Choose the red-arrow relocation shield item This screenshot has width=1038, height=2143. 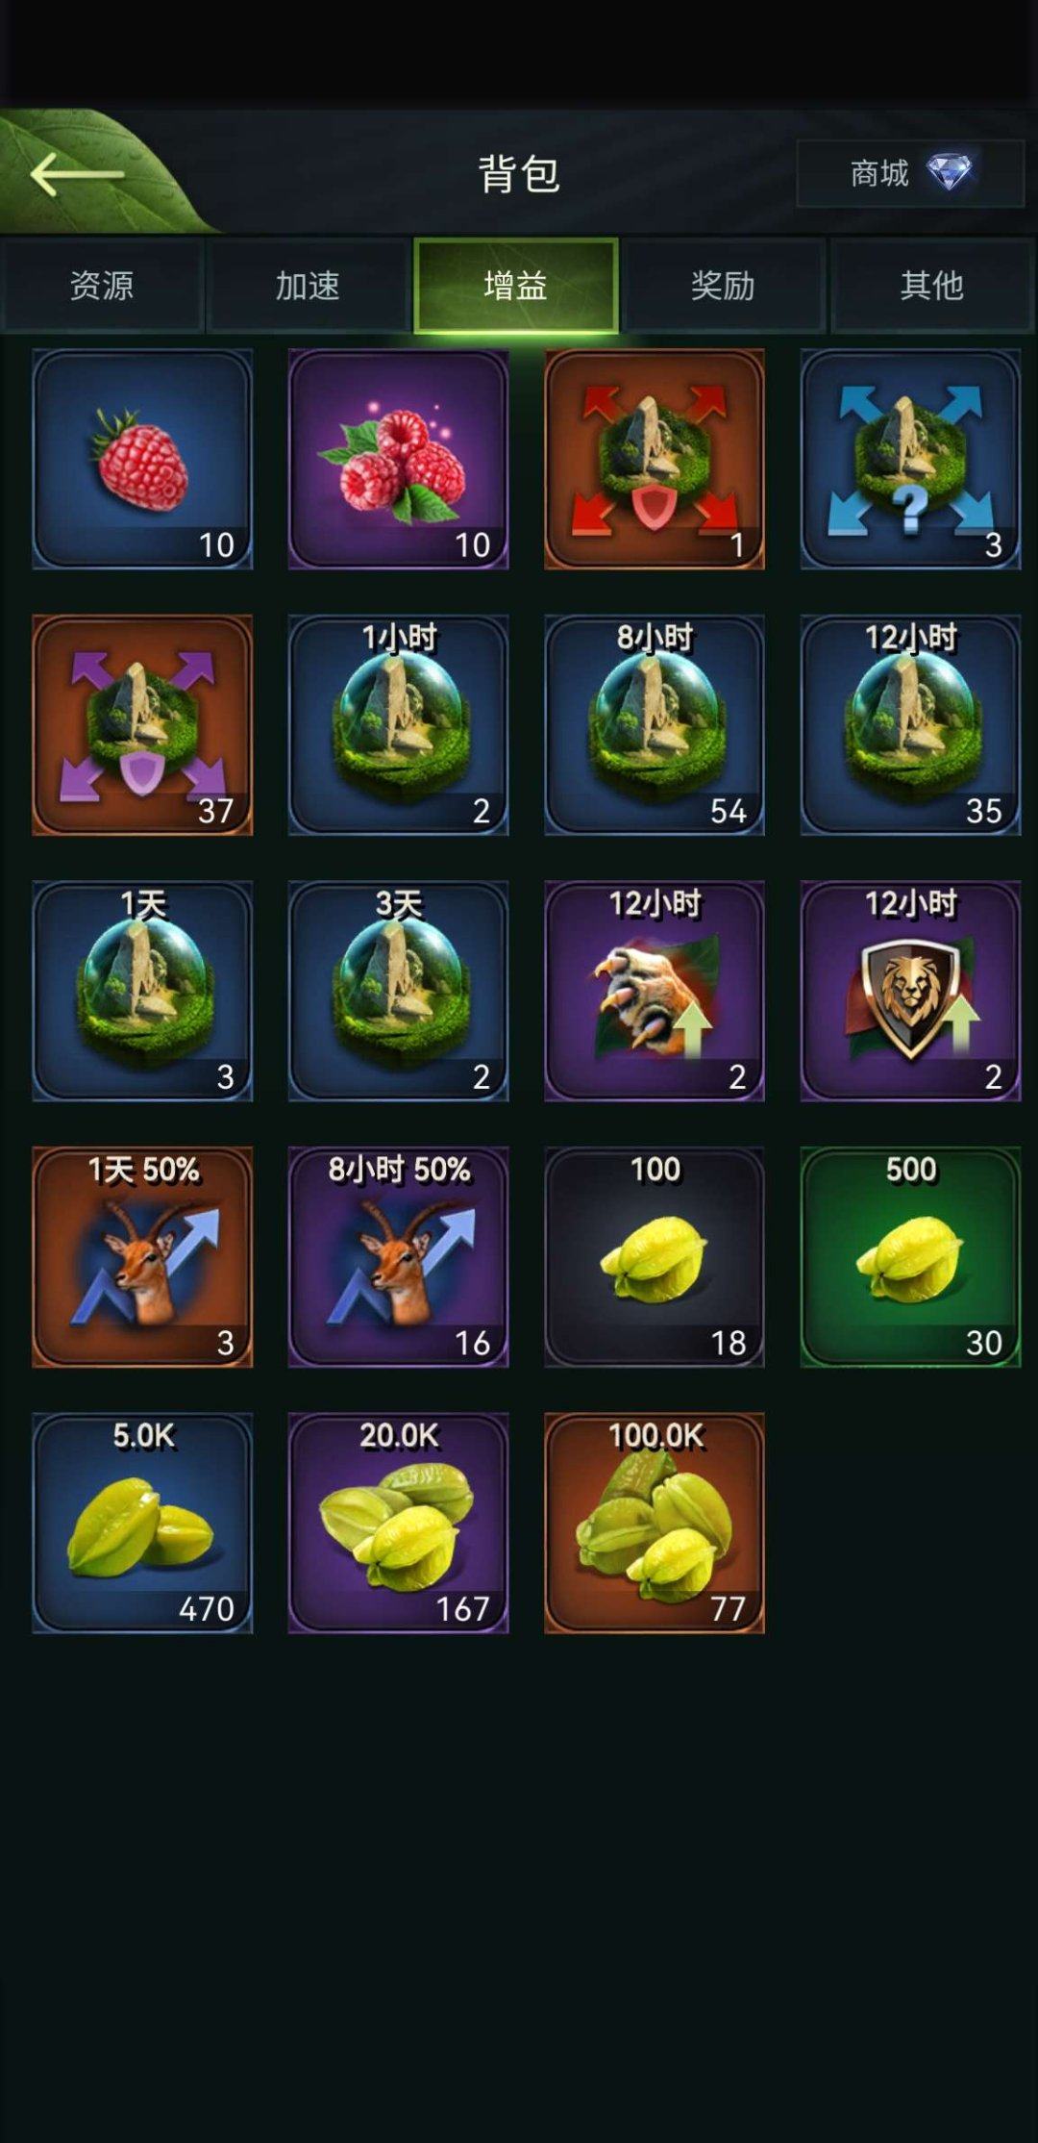coord(655,459)
